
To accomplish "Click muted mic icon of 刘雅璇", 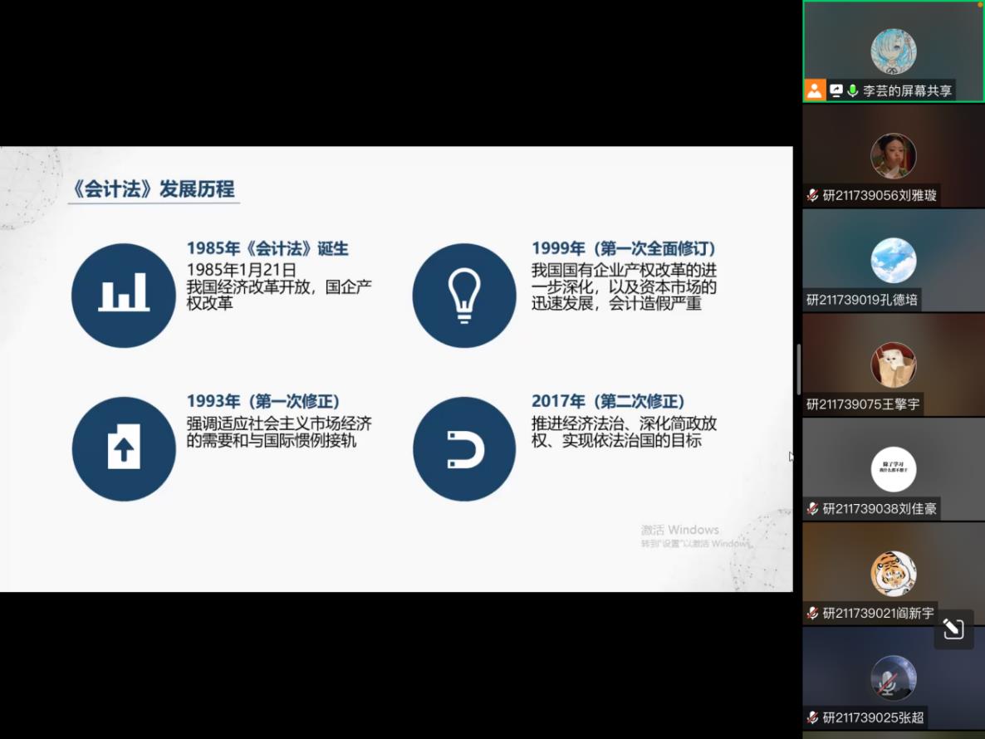I will (x=812, y=196).
